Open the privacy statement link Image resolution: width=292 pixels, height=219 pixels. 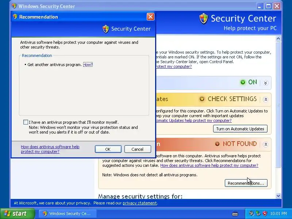pos(140,203)
